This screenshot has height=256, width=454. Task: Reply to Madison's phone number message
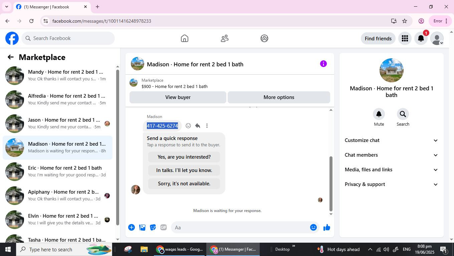click(x=198, y=126)
